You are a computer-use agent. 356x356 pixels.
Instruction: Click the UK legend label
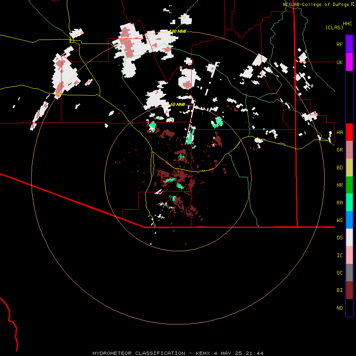tap(339, 62)
